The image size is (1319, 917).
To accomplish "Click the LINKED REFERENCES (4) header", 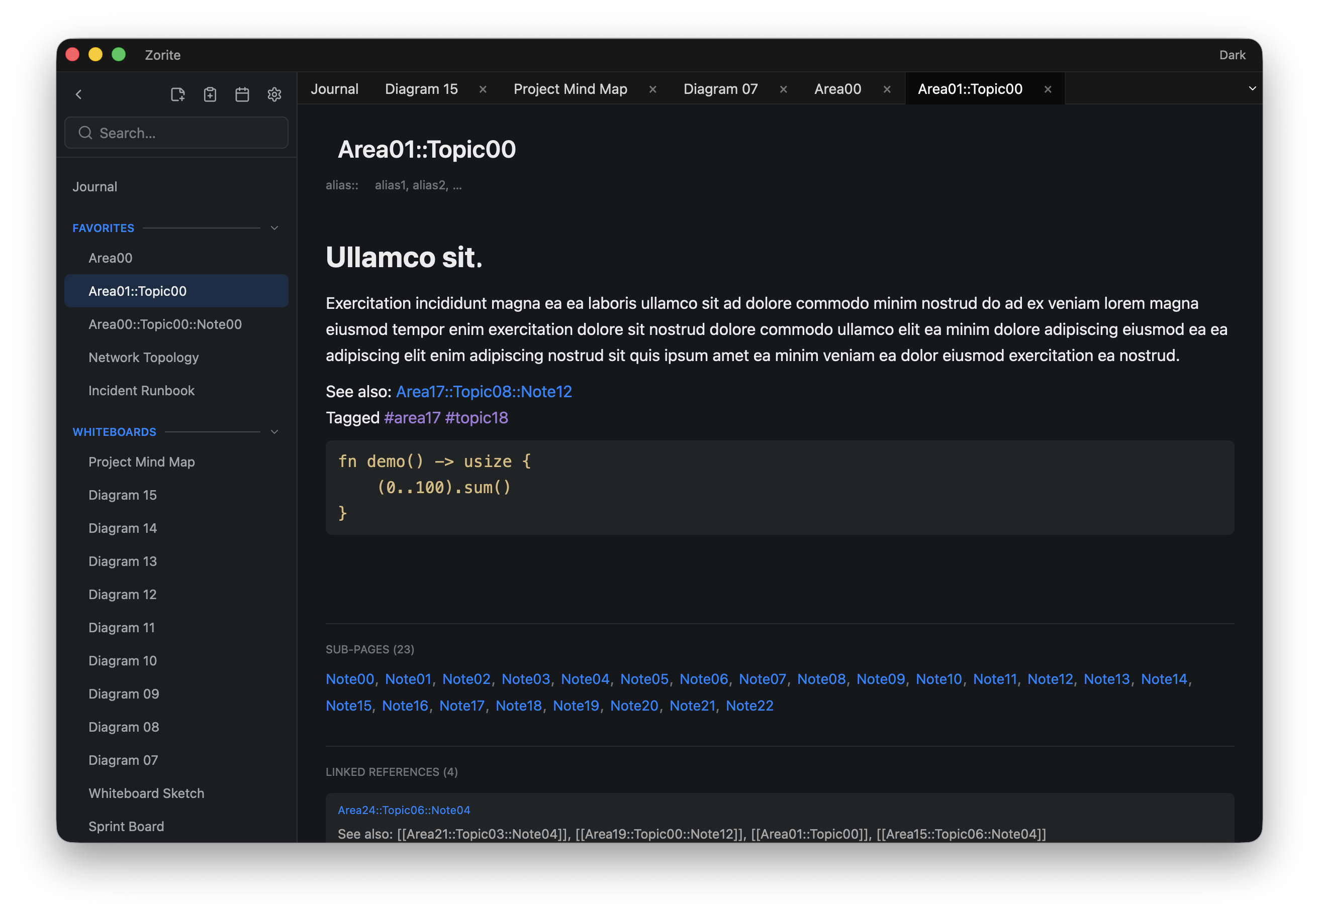I will 391,772.
